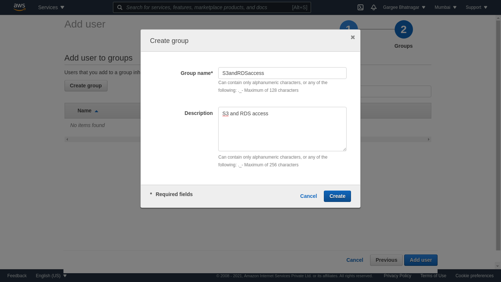Go back with the Previous button

point(386,260)
